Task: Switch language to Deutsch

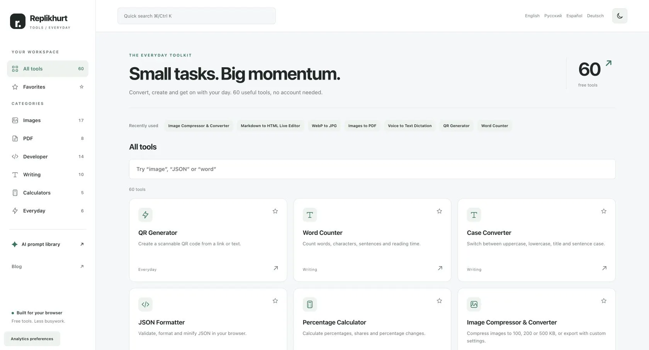Action: (595, 16)
